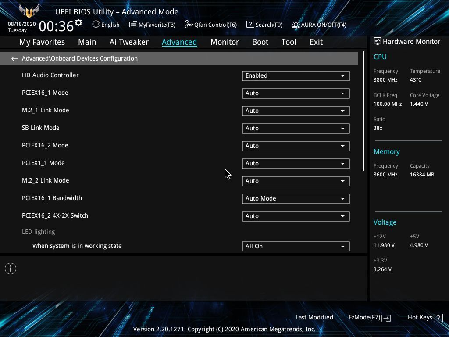This screenshot has width=449, height=337.
Task: Click the info icon at bottom left
Action: pos(11,269)
